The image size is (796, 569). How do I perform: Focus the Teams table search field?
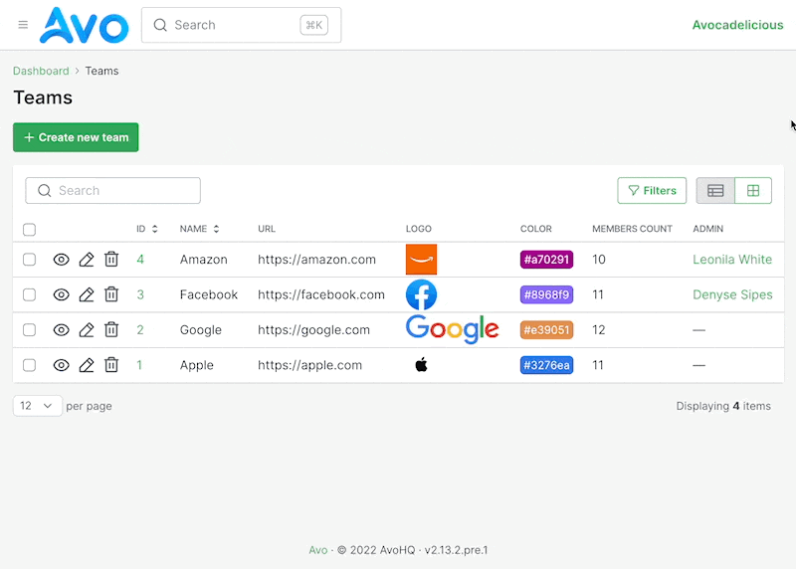point(112,190)
